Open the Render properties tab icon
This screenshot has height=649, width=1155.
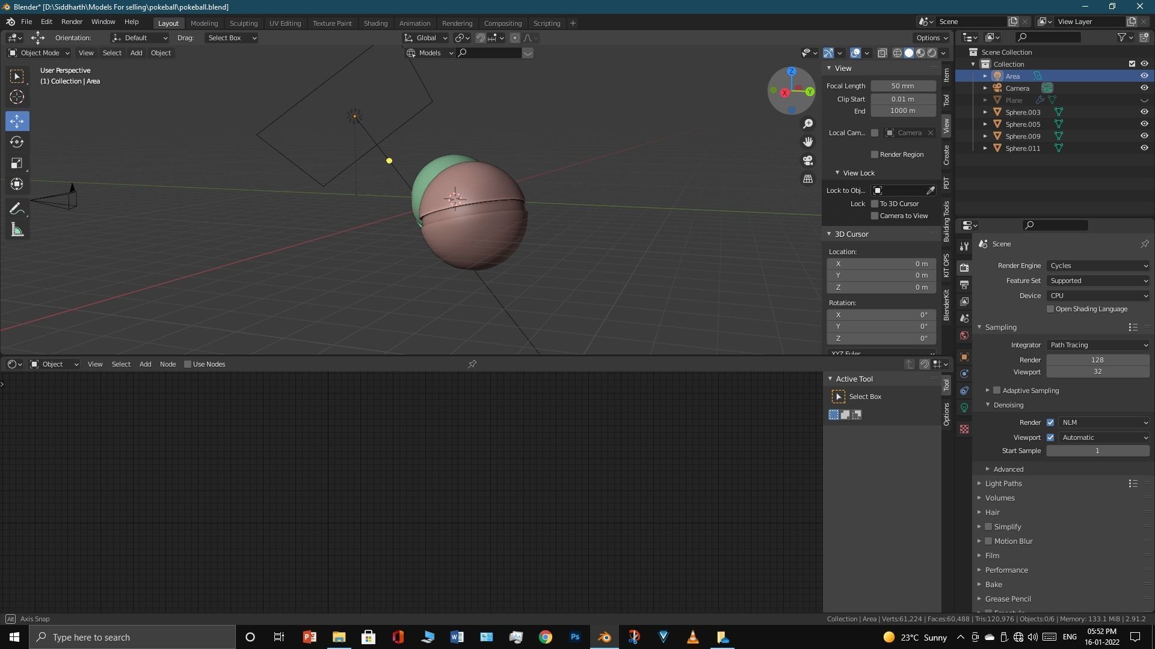pos(964,267)
